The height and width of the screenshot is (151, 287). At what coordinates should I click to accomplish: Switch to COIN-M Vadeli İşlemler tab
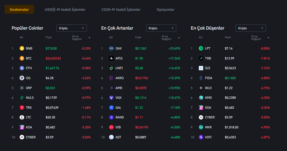[x=121, y=10]
